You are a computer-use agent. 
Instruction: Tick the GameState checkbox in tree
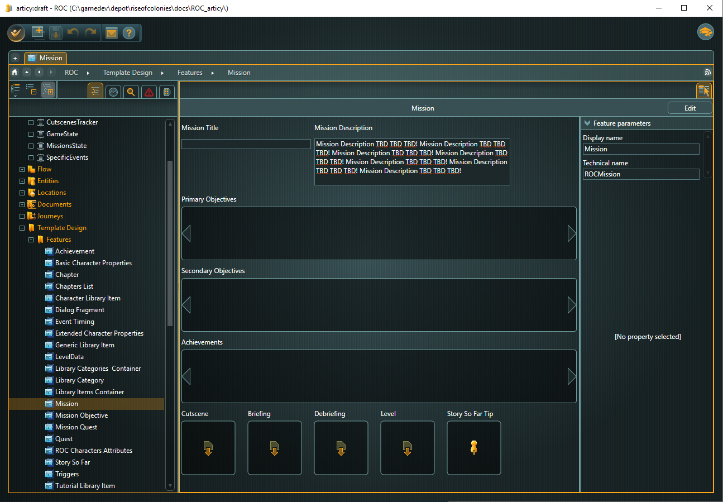[x=31, y=134]
